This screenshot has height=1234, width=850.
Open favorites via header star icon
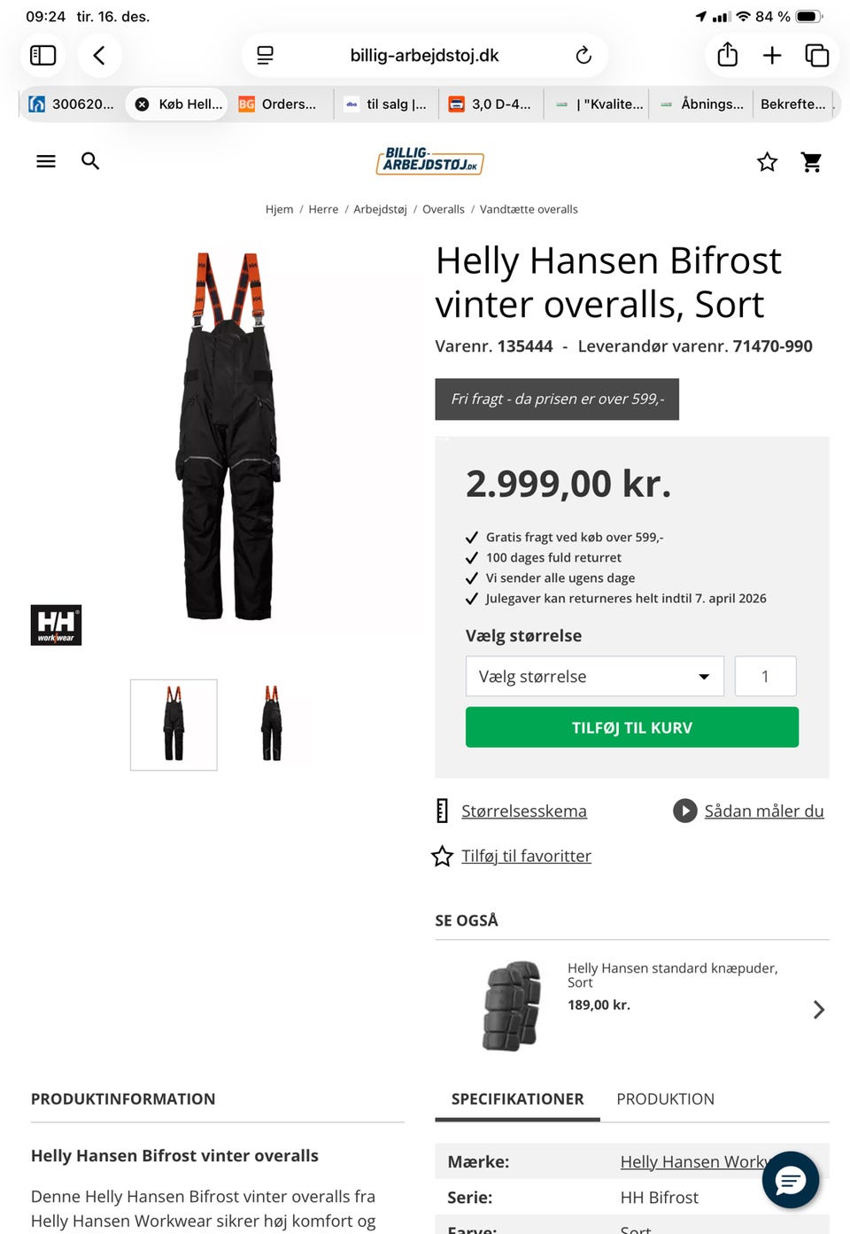[767, 162]
